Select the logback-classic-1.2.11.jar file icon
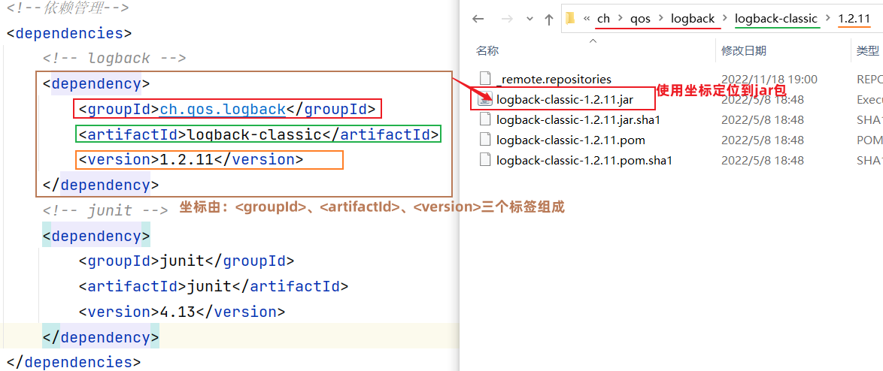The height and width of the screenshot is (371, 883). click(x=485, y=99)
